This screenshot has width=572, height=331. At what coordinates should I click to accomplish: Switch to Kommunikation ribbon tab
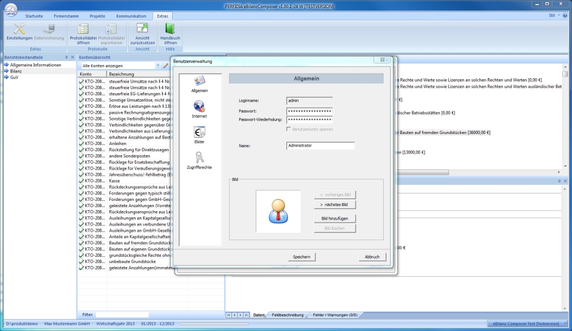click(131, 16)
